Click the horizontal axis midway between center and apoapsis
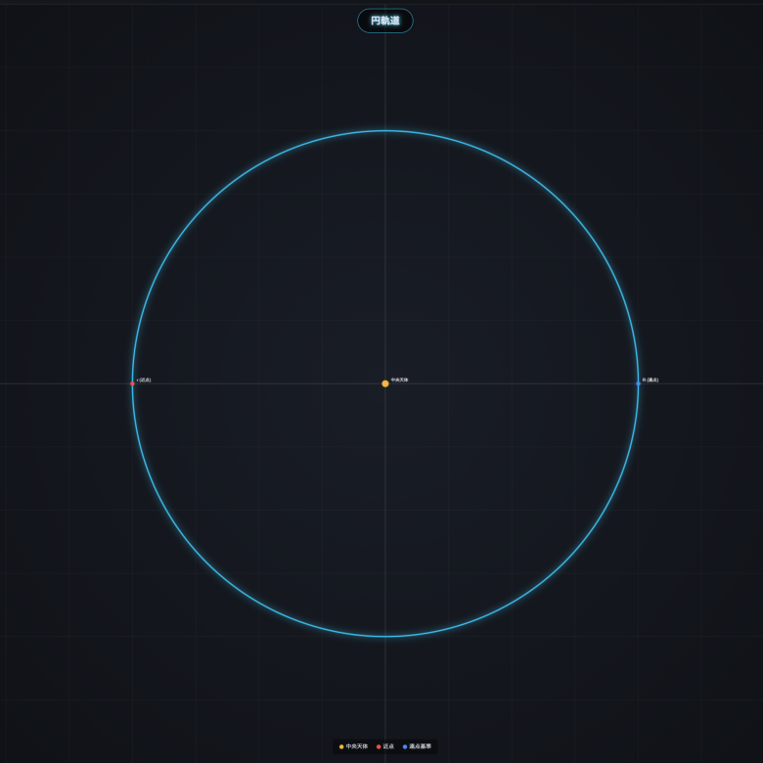Image resolution: width=763 pixels, height=763 pixels. click(512, 383)
